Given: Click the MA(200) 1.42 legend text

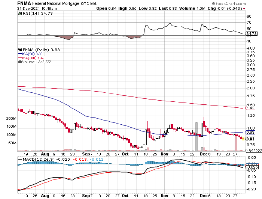Looking at the screenshot, I should [33, 58].
